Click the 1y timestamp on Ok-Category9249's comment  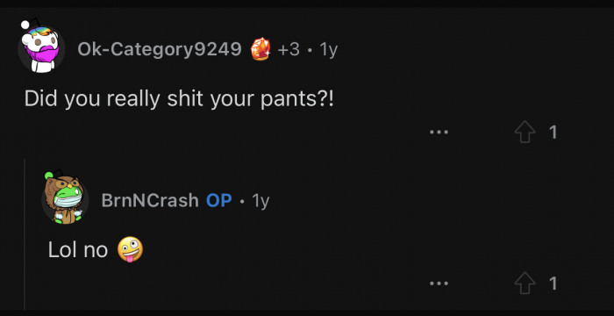pos(328,49)
